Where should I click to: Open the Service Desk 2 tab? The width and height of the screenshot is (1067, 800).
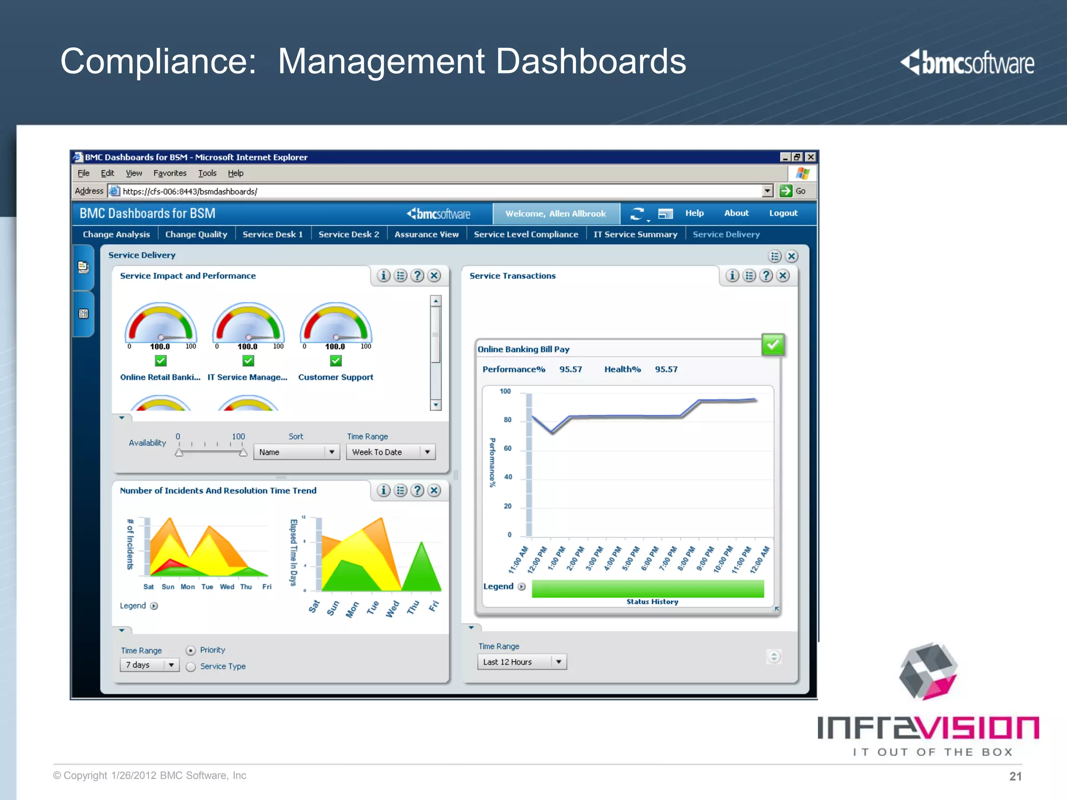point(349,234)
